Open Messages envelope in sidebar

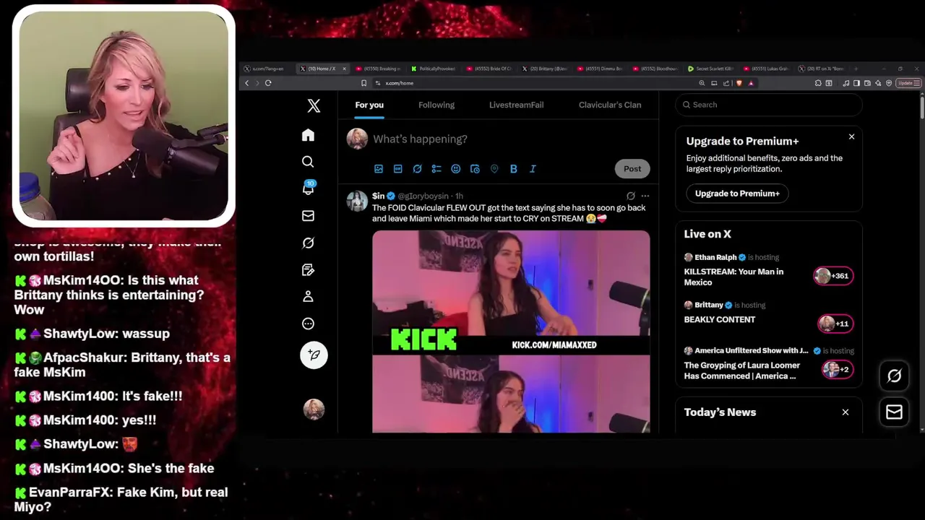tap(308, 215)
